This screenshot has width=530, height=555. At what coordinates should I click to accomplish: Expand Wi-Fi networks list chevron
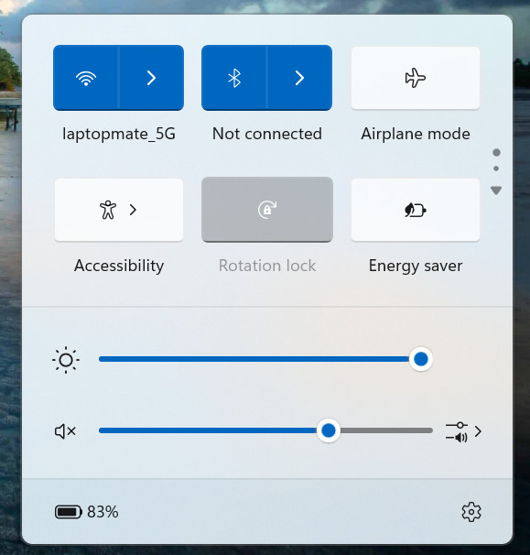pyautogui.click(x=151, y=78)
